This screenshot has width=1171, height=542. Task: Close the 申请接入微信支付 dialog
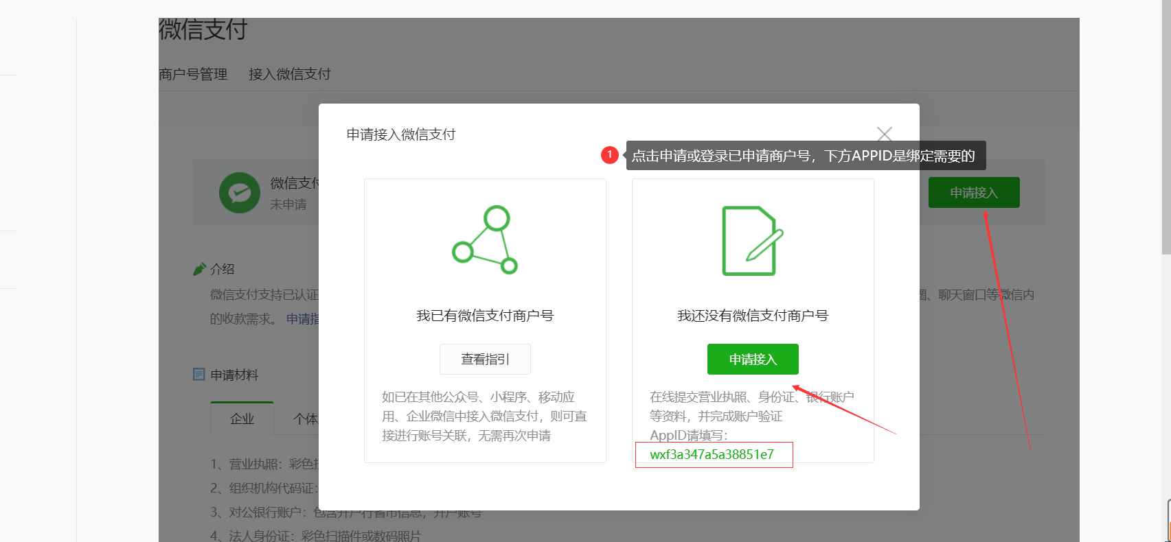click(885, 134)
